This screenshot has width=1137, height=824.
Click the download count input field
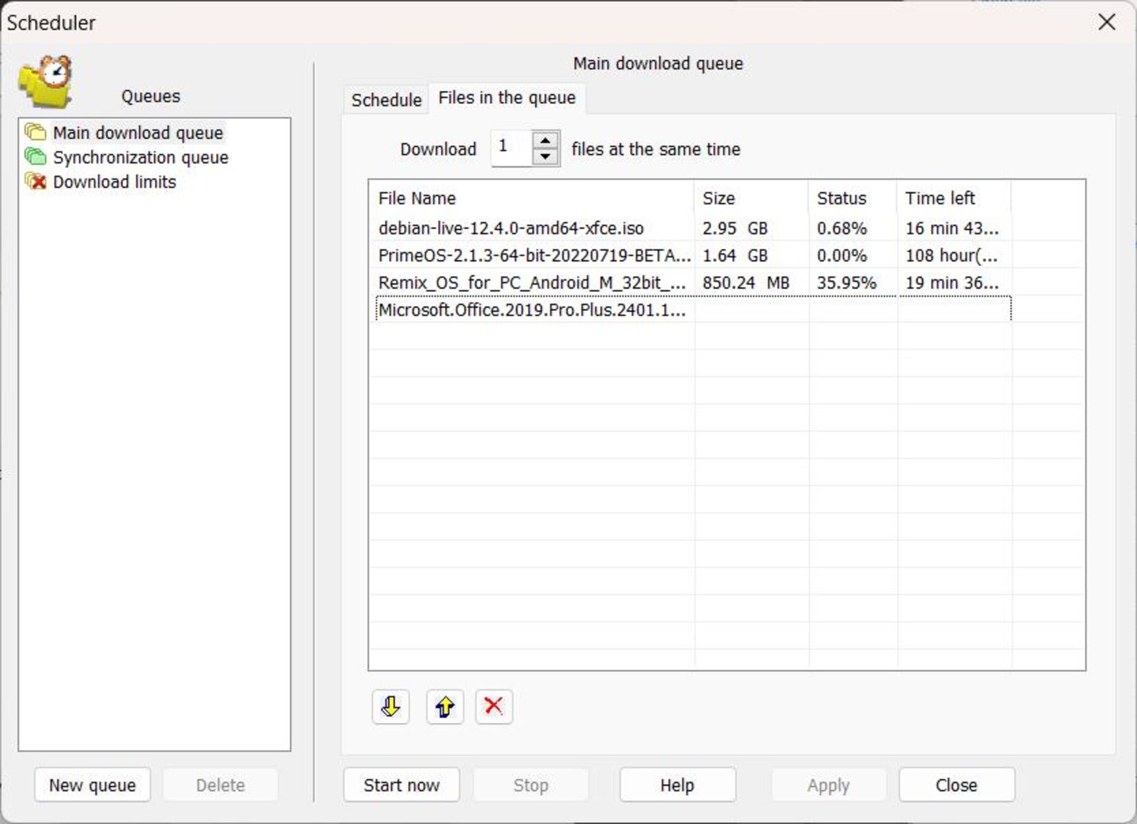(514, 148)
